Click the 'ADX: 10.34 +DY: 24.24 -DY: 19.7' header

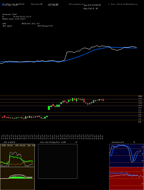(18, 146)
